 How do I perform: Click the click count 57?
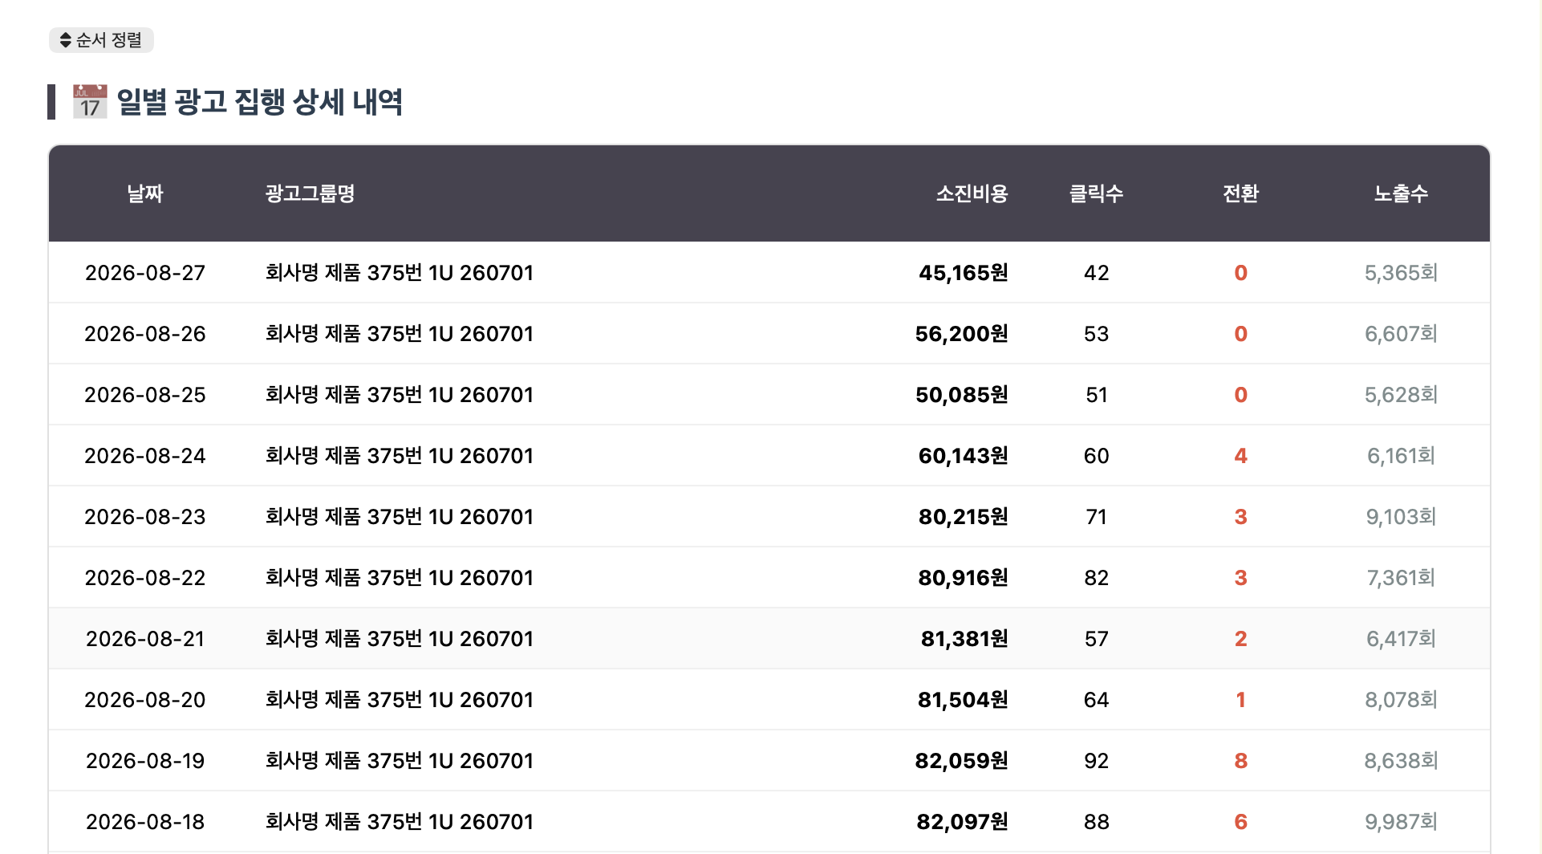1096,639
